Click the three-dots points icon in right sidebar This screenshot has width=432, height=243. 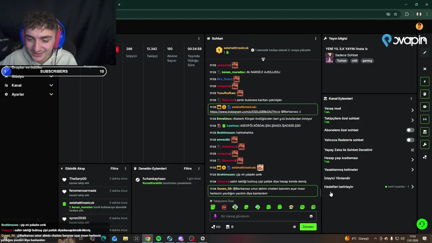click(425, 157)
